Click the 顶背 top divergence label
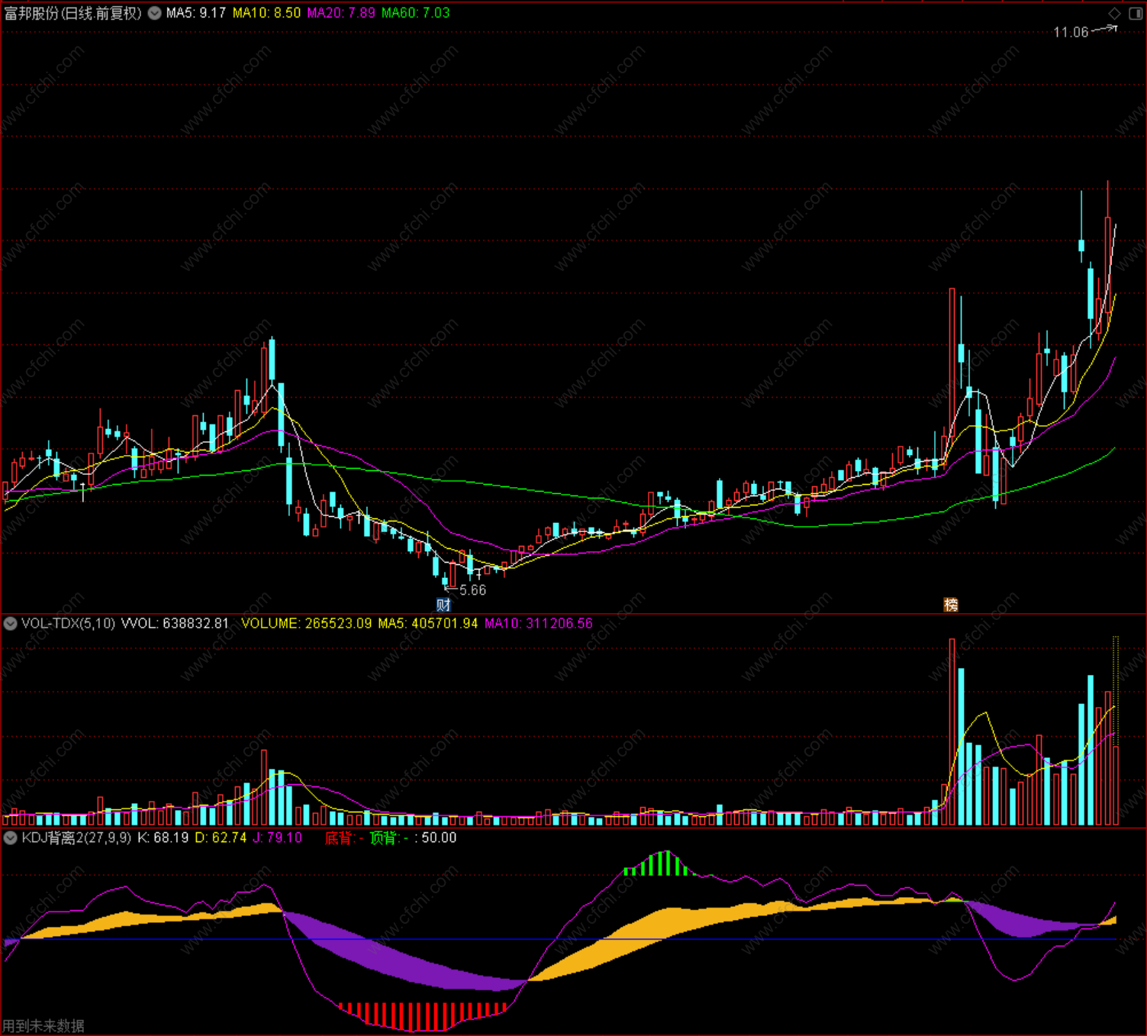Viewport: 1147px width, 1036px height. [389, 838]
